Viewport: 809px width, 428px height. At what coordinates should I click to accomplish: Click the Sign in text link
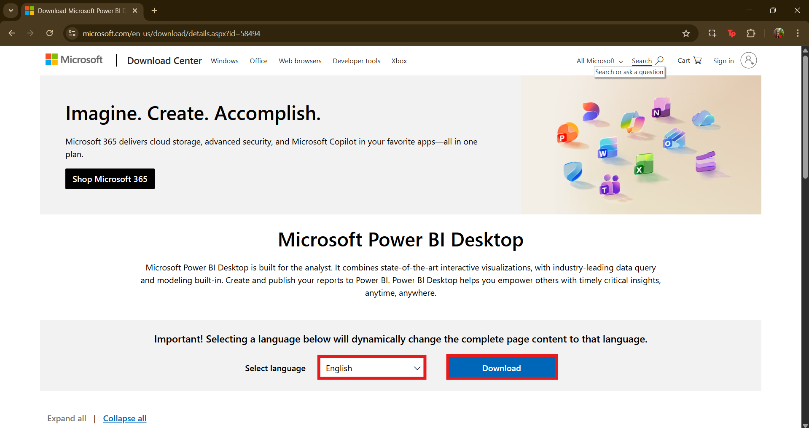(x=723, y=61)
